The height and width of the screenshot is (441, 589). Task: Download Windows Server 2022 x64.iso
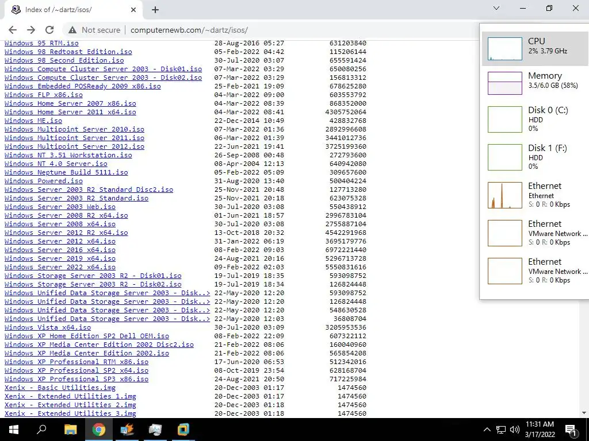60,268
